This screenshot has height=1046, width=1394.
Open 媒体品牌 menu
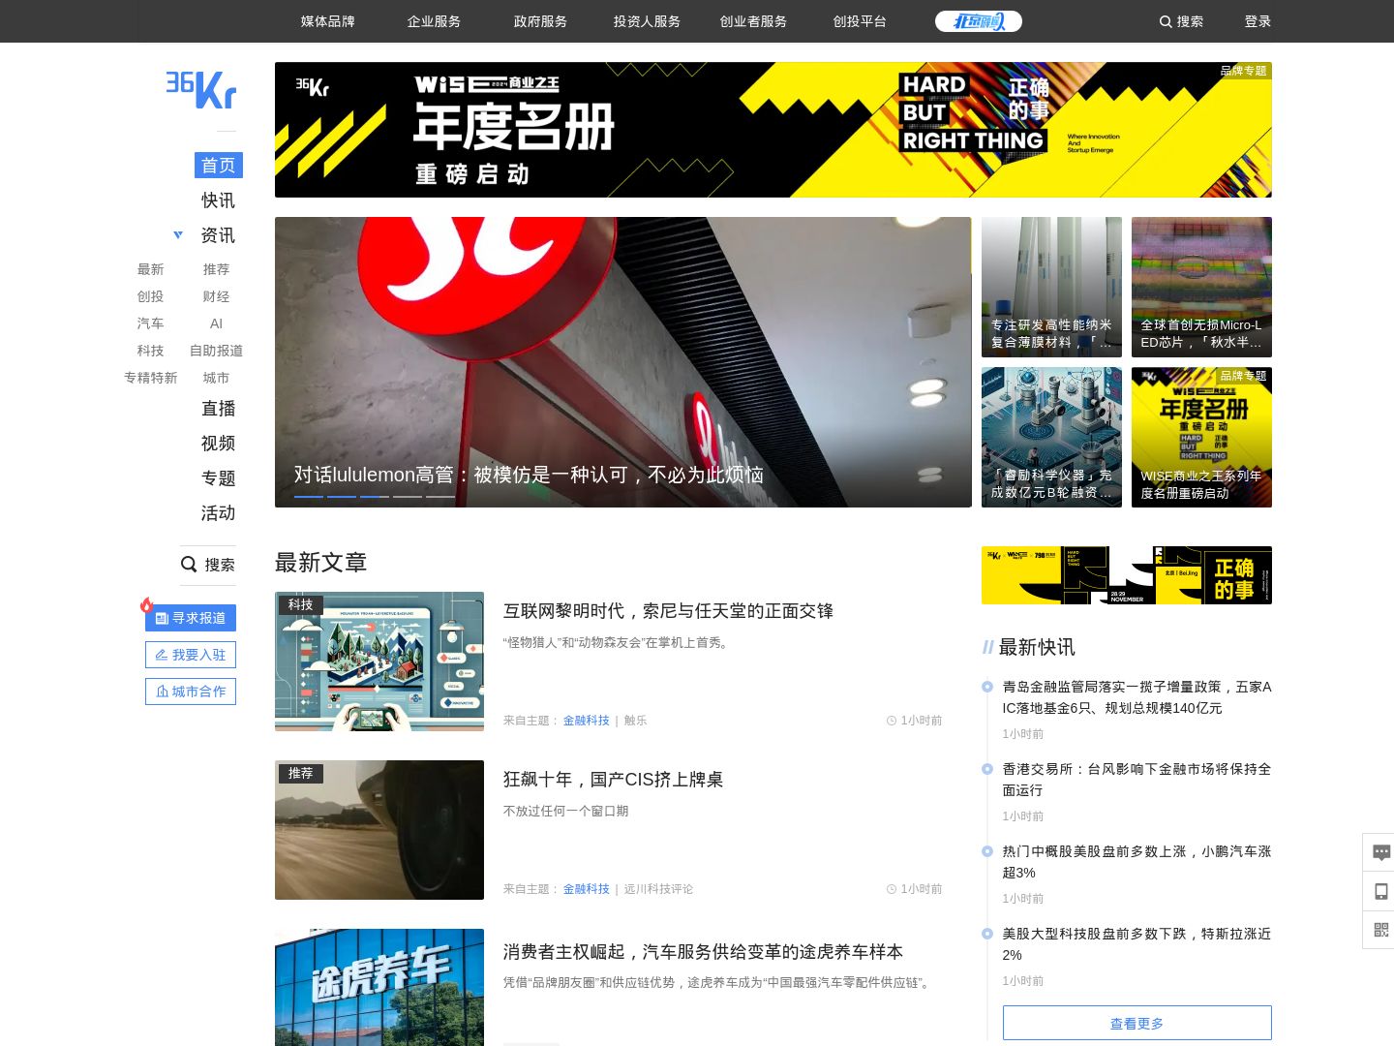328,21
